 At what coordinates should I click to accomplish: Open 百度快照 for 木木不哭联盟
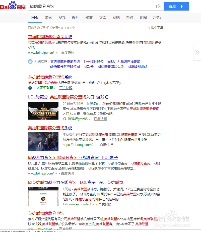[x=66, y=88]
